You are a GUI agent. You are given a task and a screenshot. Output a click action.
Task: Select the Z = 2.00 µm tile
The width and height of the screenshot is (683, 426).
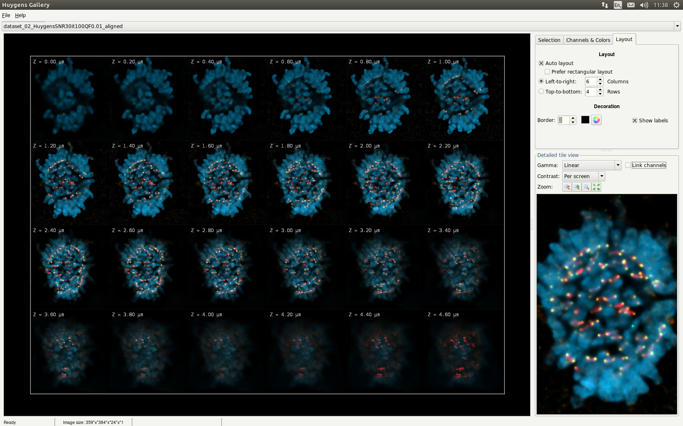pyautogui.click(x=385, y=183)
